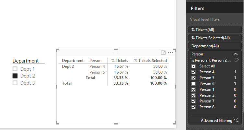Click the Department slicer title
Image resolution: width=244 pixels, height=130 pixels.
(26, 61)
